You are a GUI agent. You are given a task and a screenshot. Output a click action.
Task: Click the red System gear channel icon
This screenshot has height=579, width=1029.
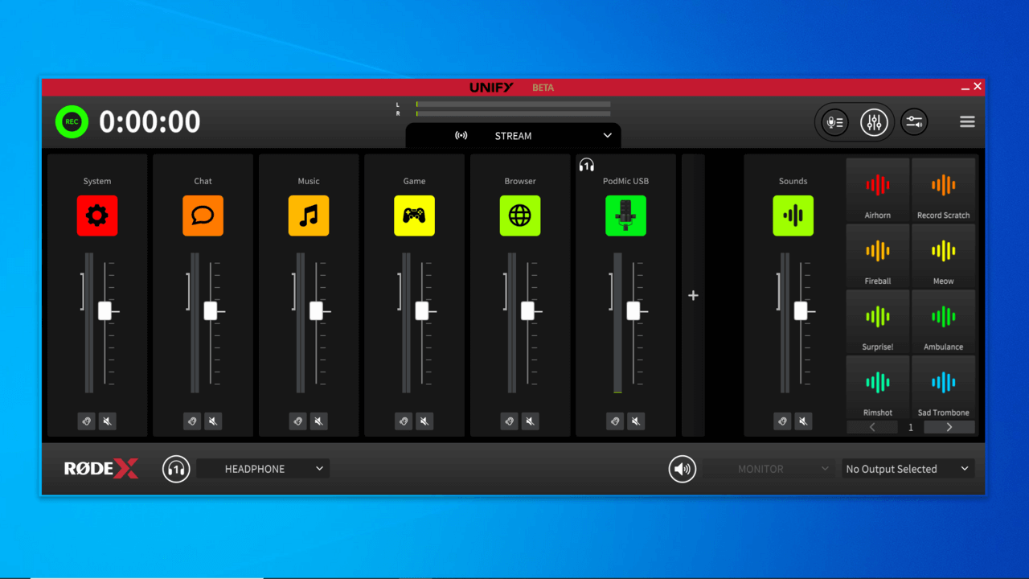pos(97,216)
